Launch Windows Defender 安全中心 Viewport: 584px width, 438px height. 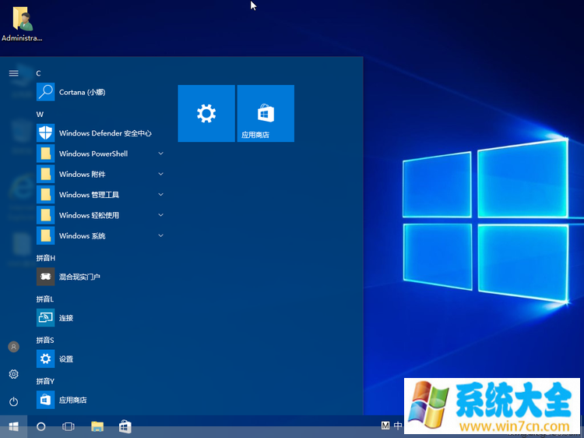[100, 133]
